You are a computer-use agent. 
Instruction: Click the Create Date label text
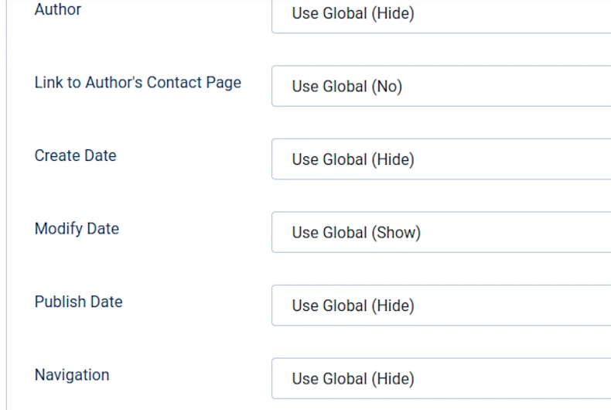pos(75,155)
